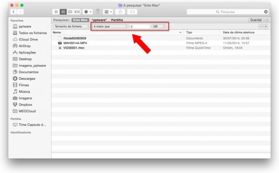This screenshot has height=173, width=279.
Task: Open MEOCloud in the sidebar
Action: [x=27, y=111]
